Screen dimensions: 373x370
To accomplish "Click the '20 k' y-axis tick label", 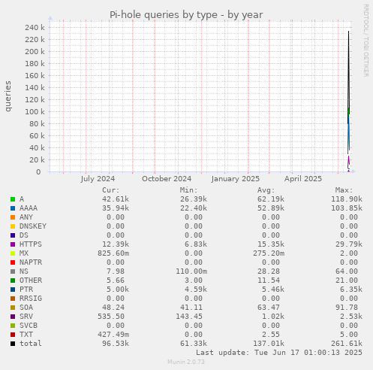I will [x=37, y=159].
